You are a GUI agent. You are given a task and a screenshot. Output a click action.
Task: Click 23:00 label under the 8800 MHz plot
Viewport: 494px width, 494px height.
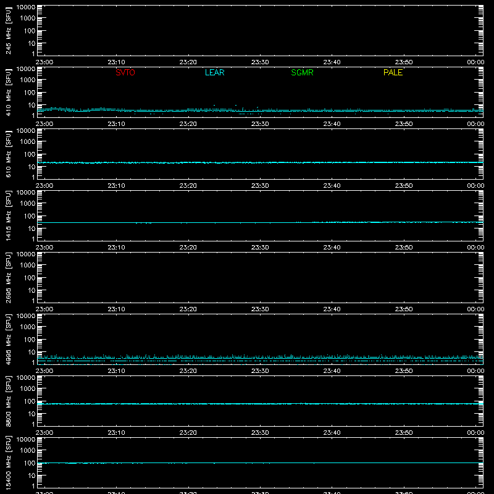point(44,433)
